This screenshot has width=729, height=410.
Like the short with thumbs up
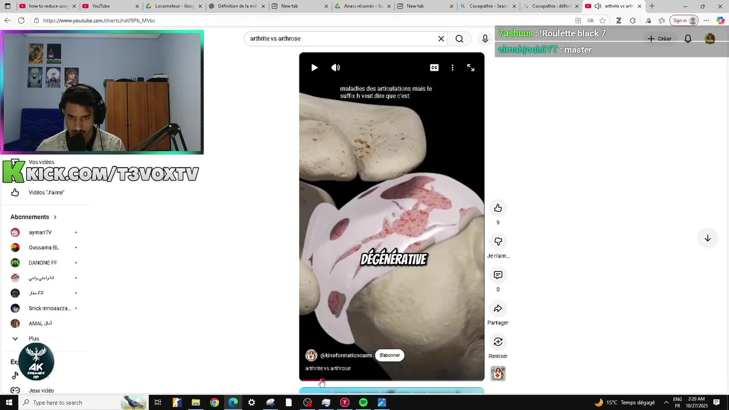498,208
